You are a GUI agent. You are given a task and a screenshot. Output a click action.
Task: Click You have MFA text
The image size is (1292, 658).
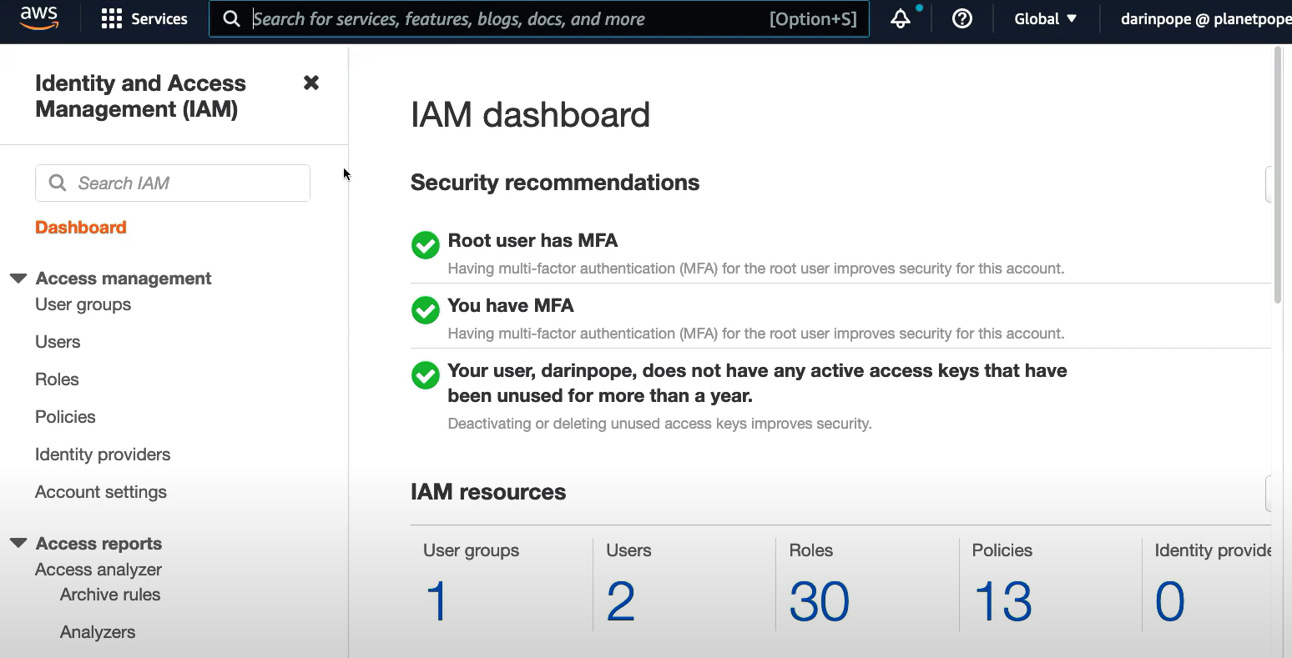(x=511, y=306)
